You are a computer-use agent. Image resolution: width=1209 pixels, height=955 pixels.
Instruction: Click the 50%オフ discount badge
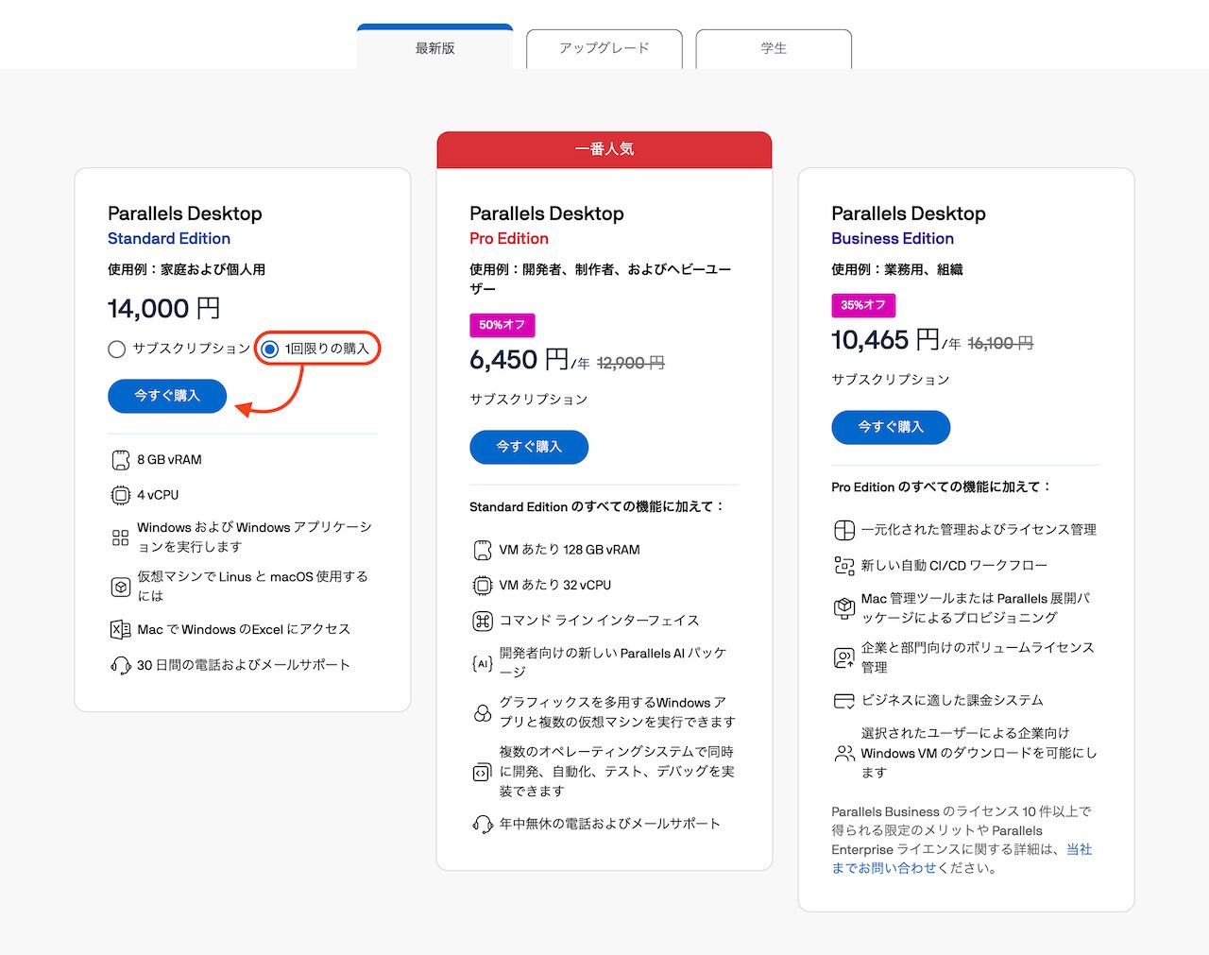pos(502,325)
